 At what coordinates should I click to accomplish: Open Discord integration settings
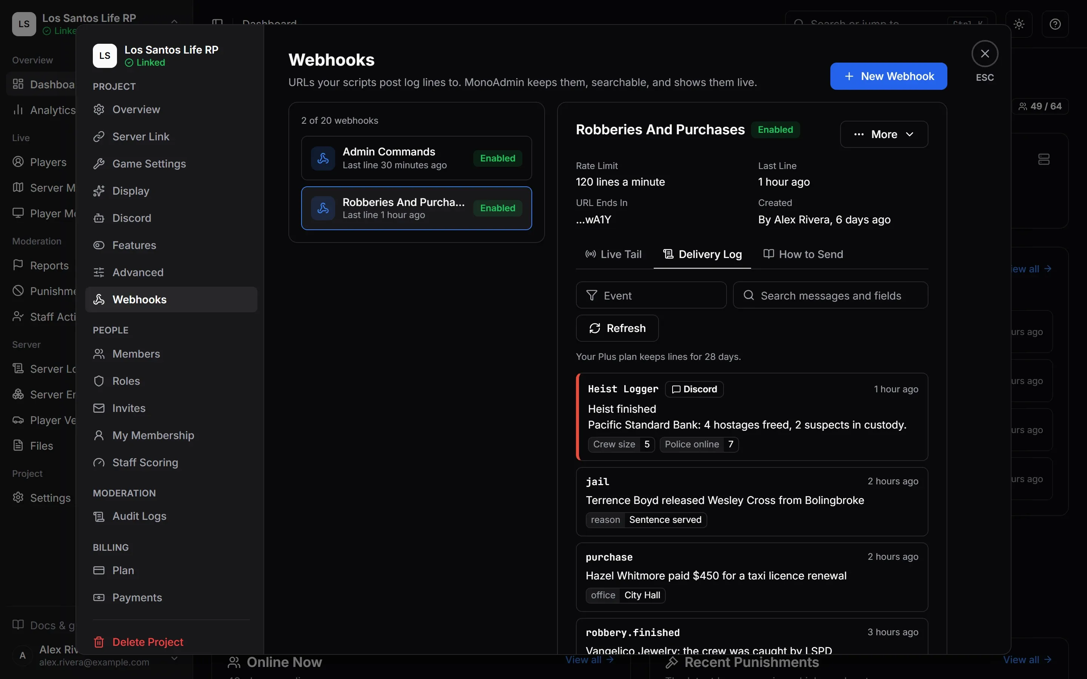(171, 218)
